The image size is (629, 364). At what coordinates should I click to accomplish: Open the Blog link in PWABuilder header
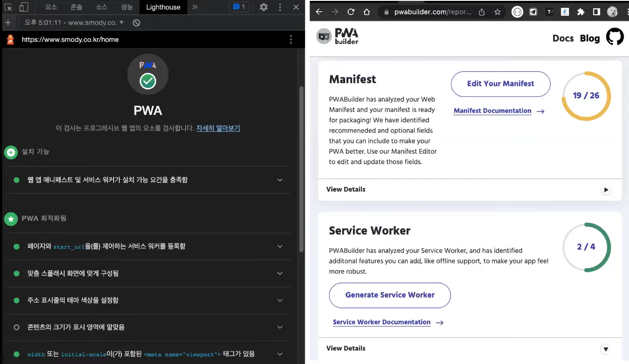[590, 38]
